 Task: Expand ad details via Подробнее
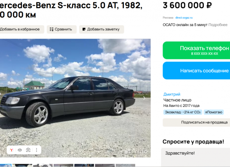(x=218, y=25)
